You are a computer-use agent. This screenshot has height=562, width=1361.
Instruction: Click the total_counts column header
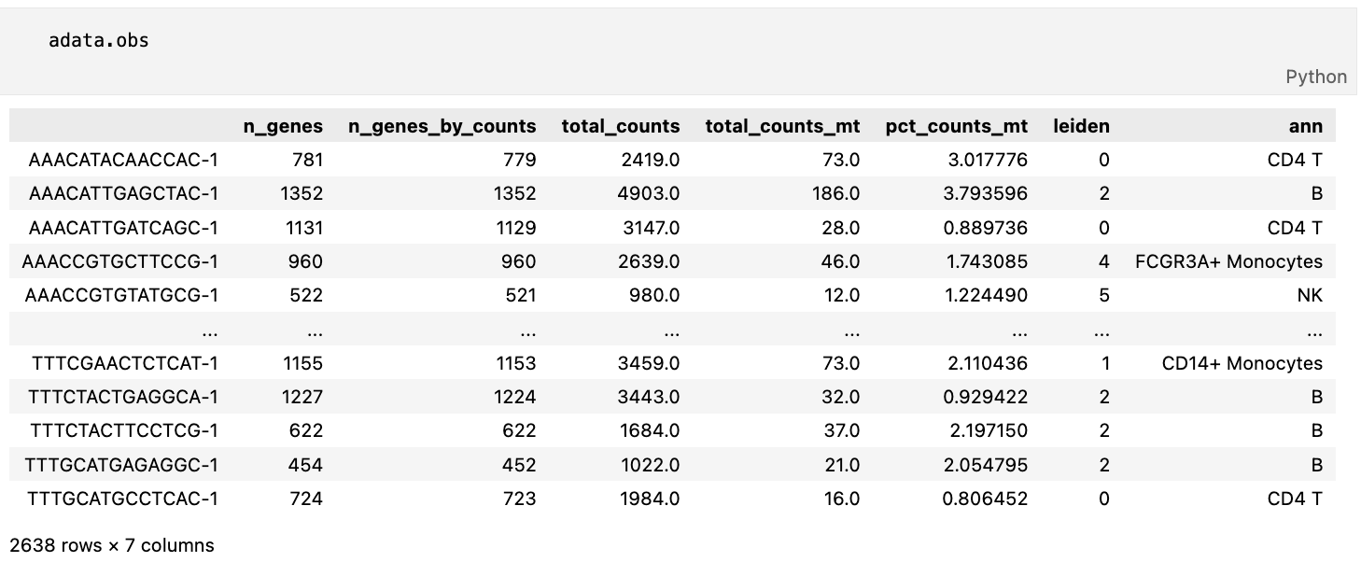(620, 126)
